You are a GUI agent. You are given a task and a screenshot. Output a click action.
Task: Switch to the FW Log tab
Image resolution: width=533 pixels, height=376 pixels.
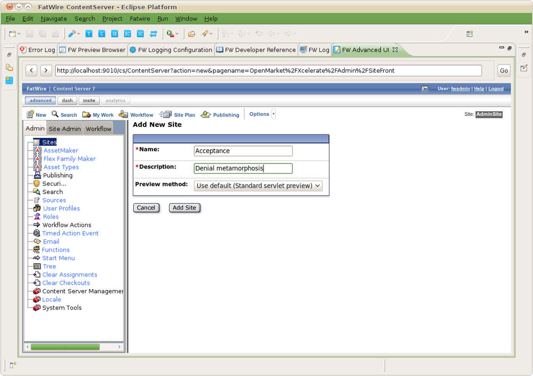[315, 50]
